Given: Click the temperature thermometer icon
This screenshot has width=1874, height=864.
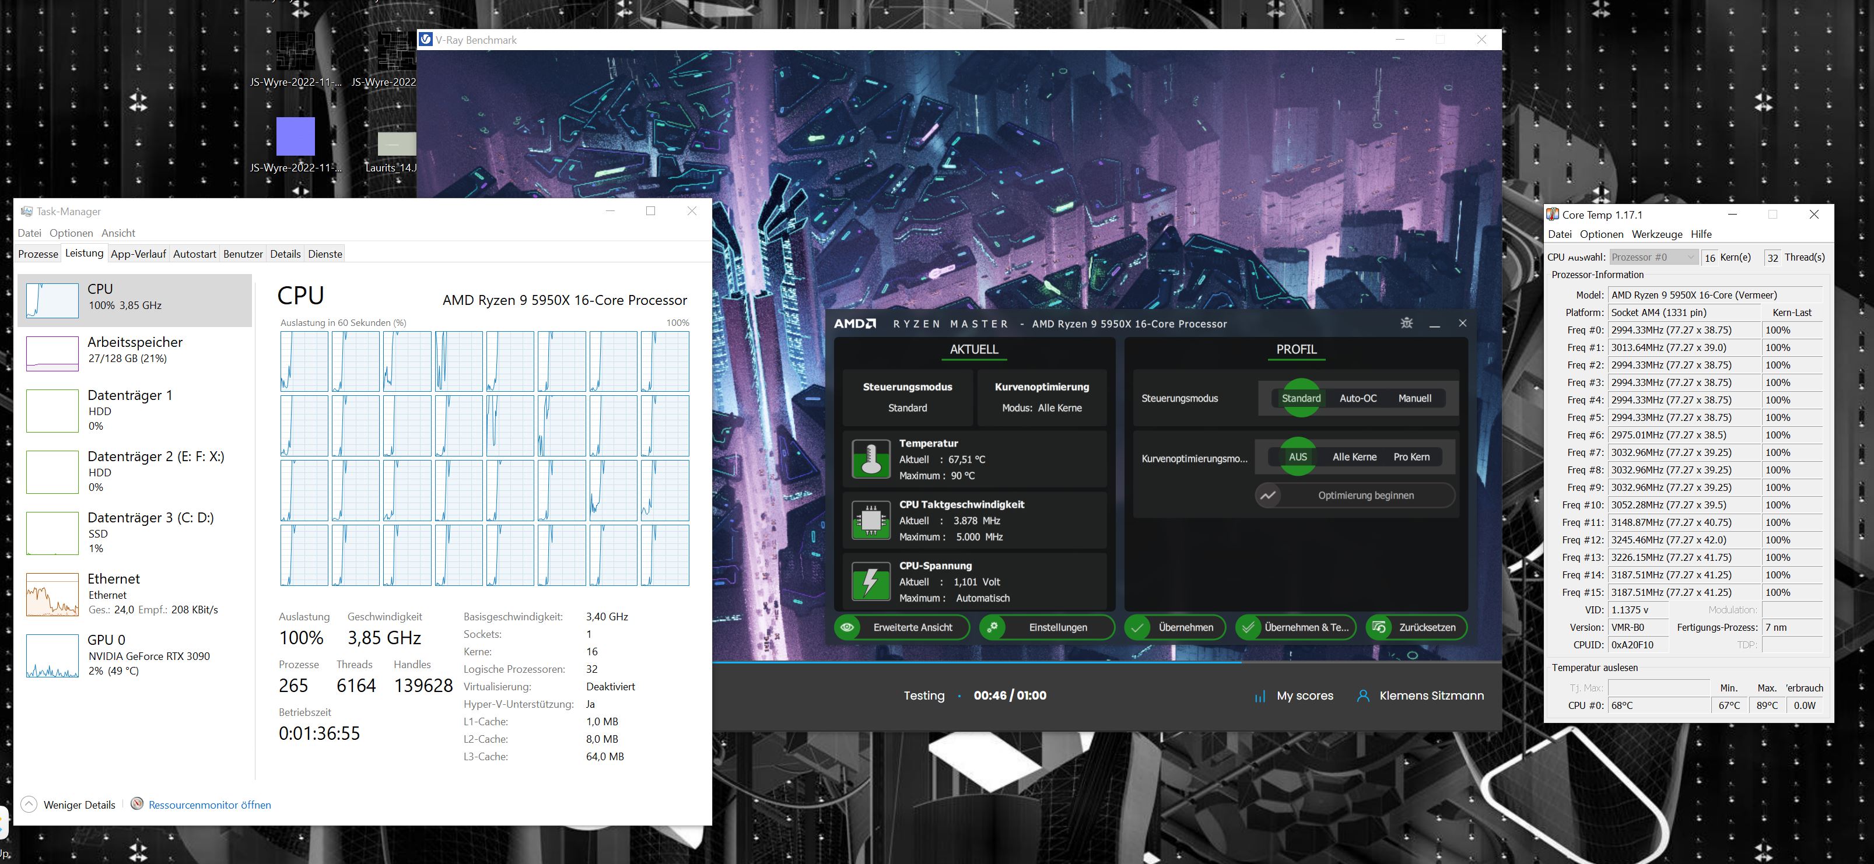Looking at the screenshot, I should point(870,459).
